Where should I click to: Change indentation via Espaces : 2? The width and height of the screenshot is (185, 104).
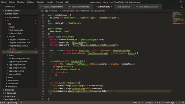[x=149, y=103]
